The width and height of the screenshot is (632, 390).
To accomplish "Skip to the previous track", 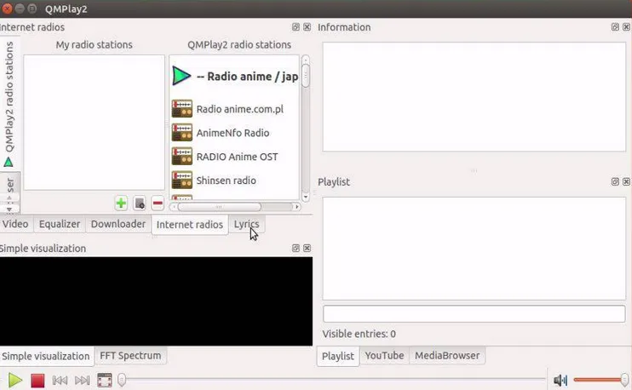I will point(60,381).
